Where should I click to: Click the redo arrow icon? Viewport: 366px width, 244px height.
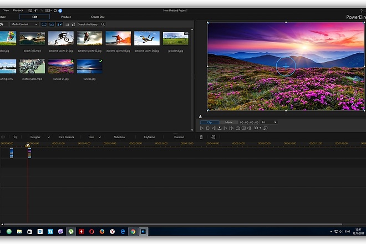coord(42,11)
